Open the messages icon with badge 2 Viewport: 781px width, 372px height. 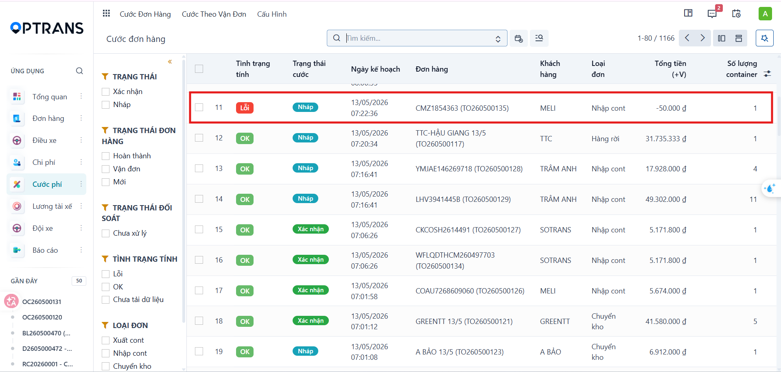tap(713, 13)
